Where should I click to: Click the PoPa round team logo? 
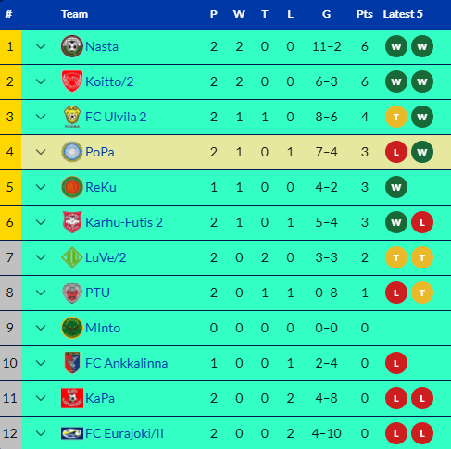coord(72,152)
